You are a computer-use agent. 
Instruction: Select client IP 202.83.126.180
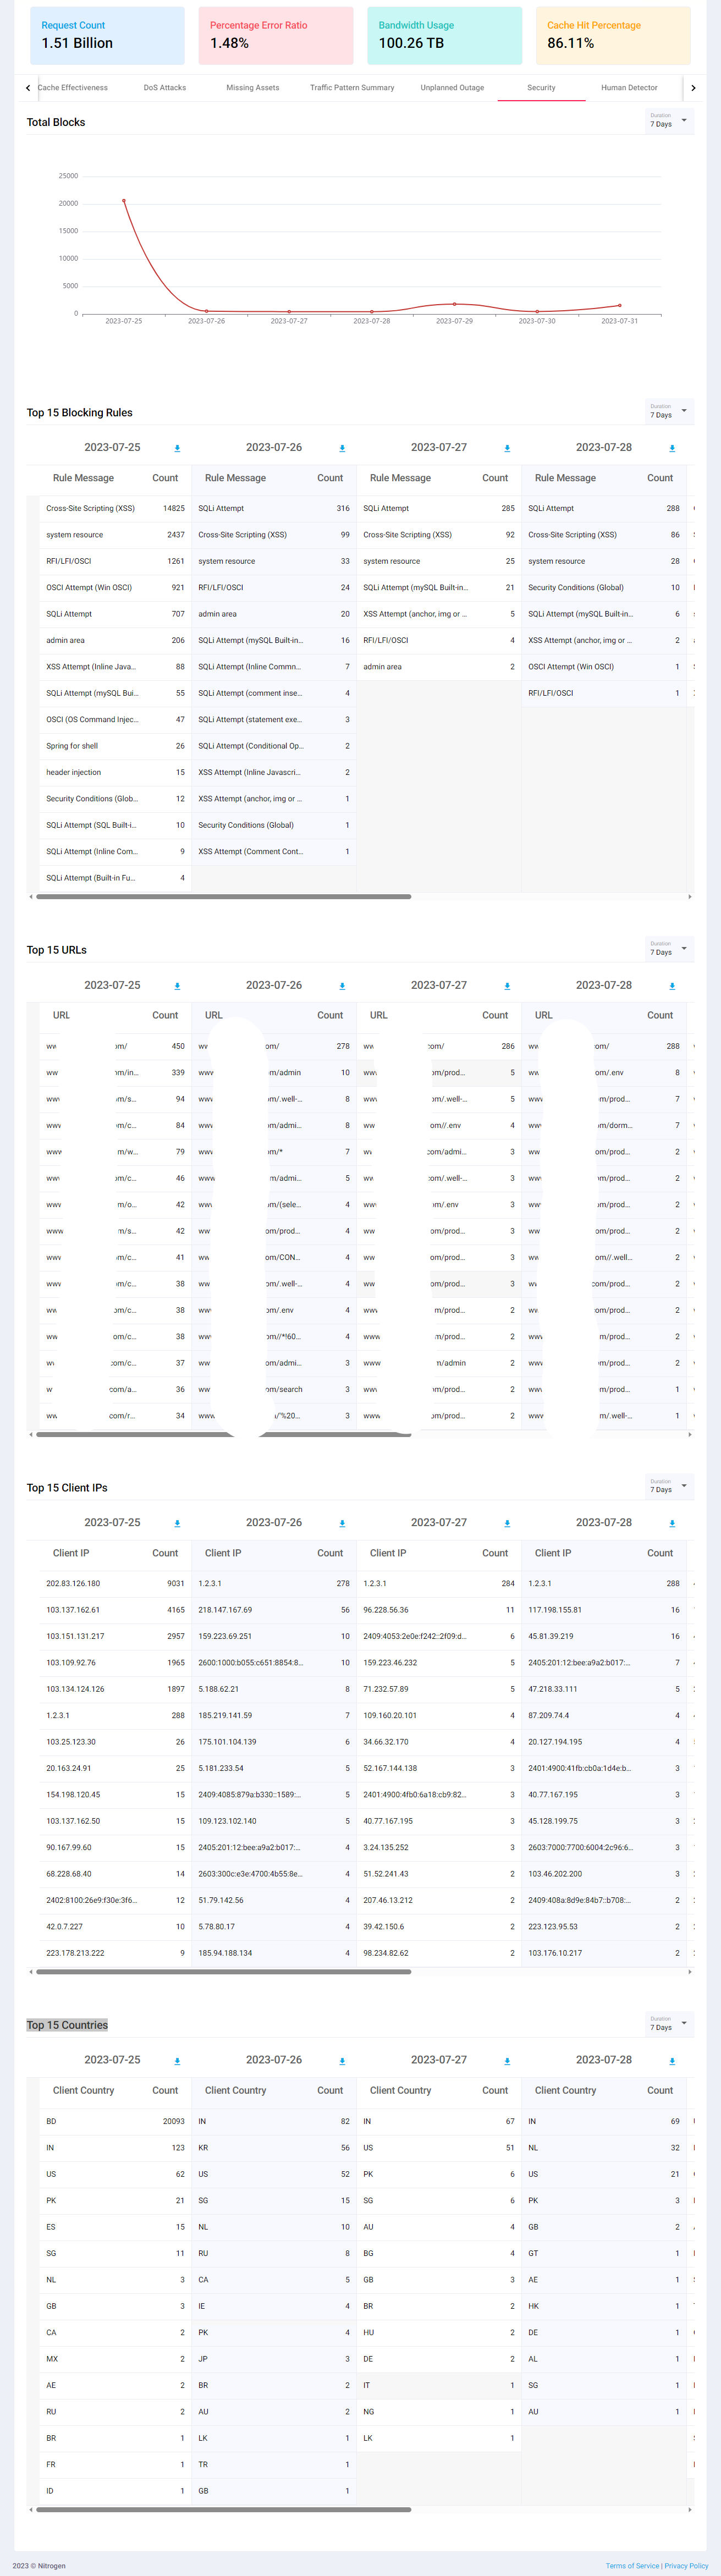tap(73, 1584)
